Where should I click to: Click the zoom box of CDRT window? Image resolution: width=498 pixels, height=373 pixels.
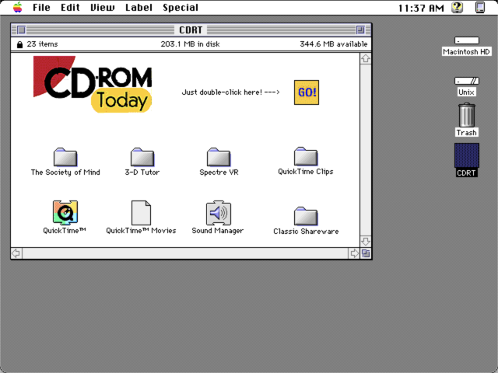(360, 30)
